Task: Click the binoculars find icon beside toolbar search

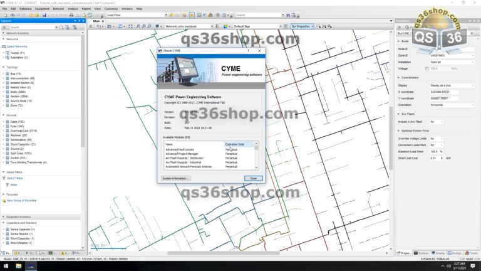Action: point(288,15)
